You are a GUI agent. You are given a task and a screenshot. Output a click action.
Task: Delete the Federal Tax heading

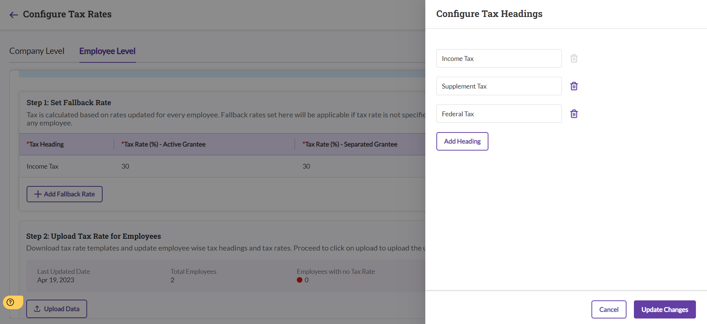tap(574, 114)
